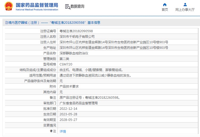Viewport: 200px width, 137px height.
Task: Select model value CSM720
Action: (x=66, y=64)
